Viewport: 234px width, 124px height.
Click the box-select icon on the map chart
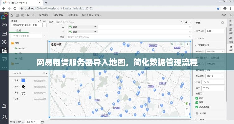[182, 44]
